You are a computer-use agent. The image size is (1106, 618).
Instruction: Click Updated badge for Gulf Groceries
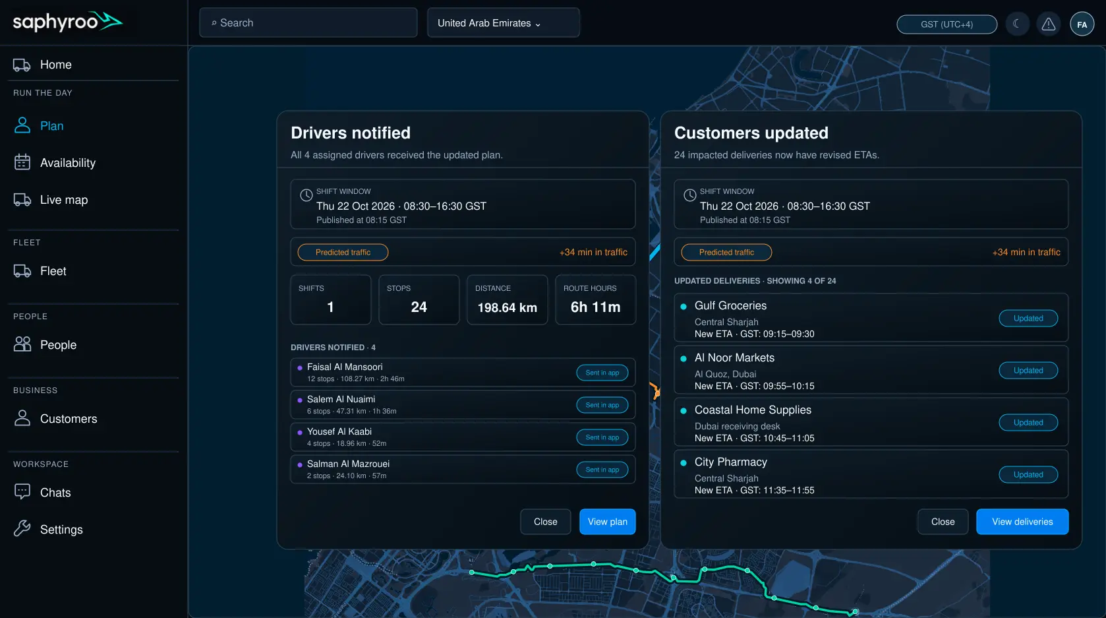coord(1028,319)
